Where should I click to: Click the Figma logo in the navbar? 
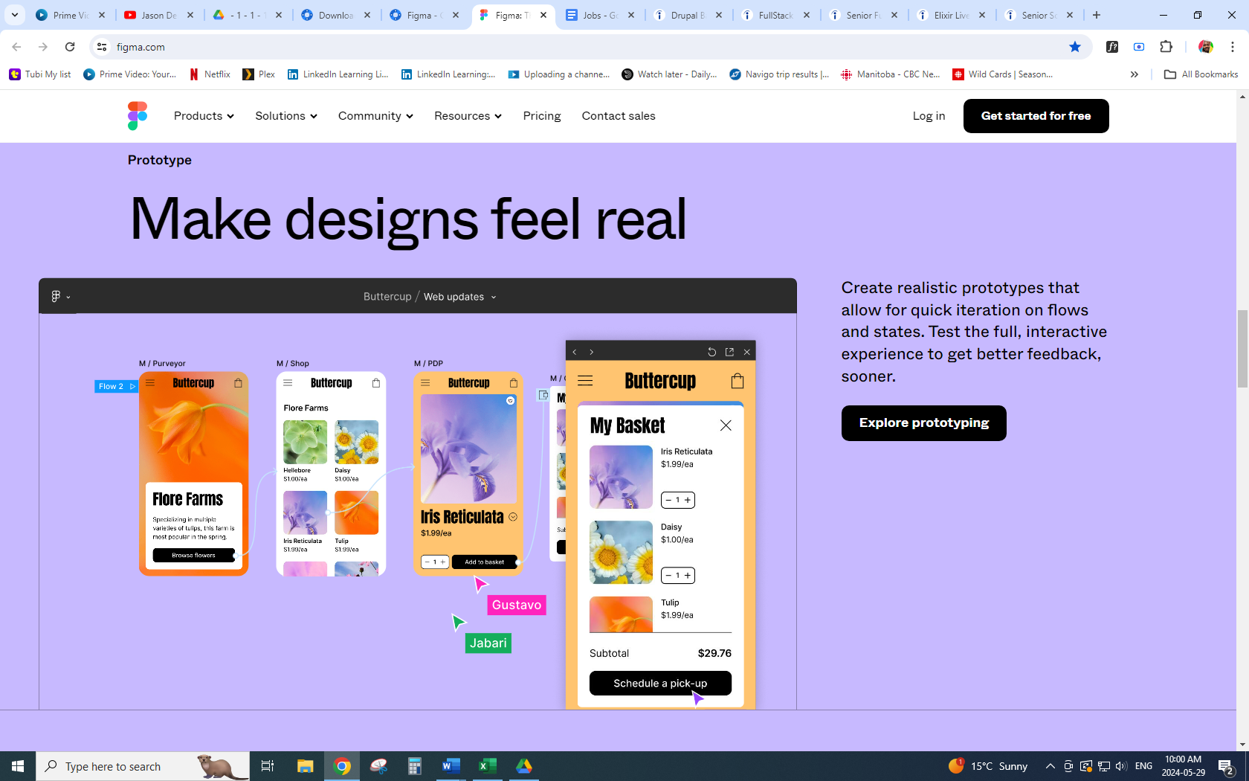[x=138, y=116]
